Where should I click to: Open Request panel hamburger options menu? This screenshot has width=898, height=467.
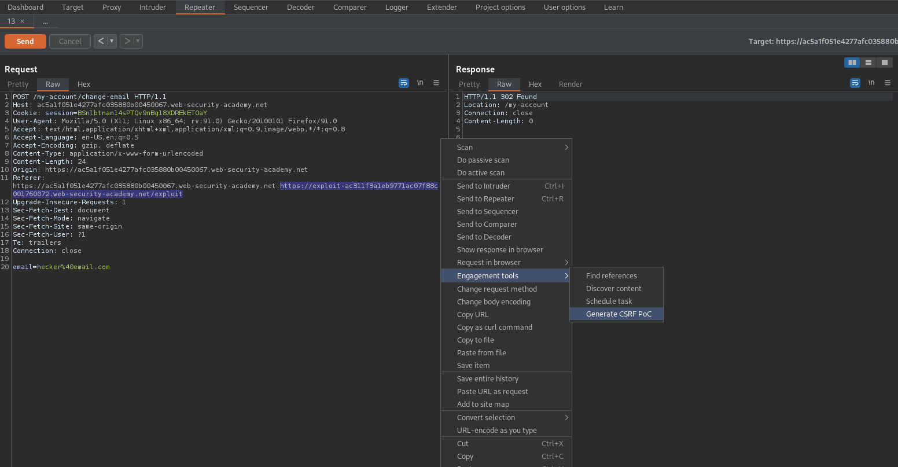point(436,83)
